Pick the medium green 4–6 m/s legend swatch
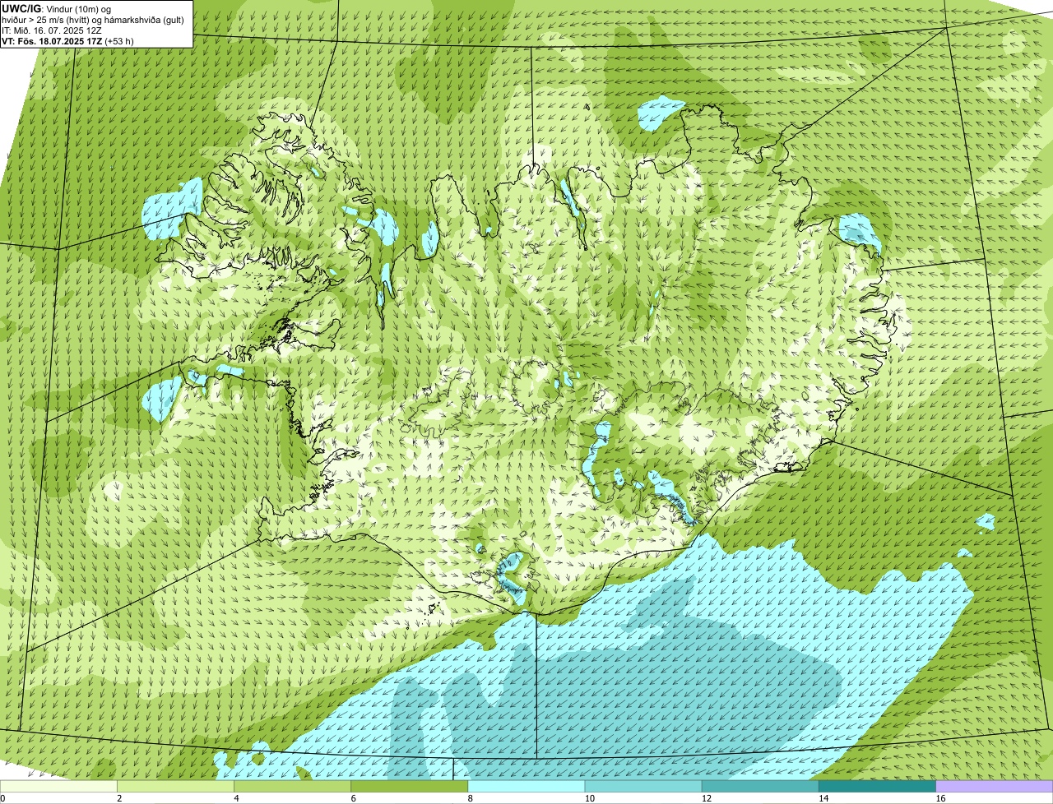Image resolution: width=1053 pixels, height=804 pixels. pyautogui.click(x=292, y=786)
